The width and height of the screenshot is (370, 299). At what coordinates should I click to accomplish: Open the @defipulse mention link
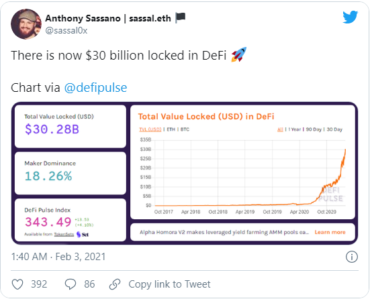(x=95, y=88)
